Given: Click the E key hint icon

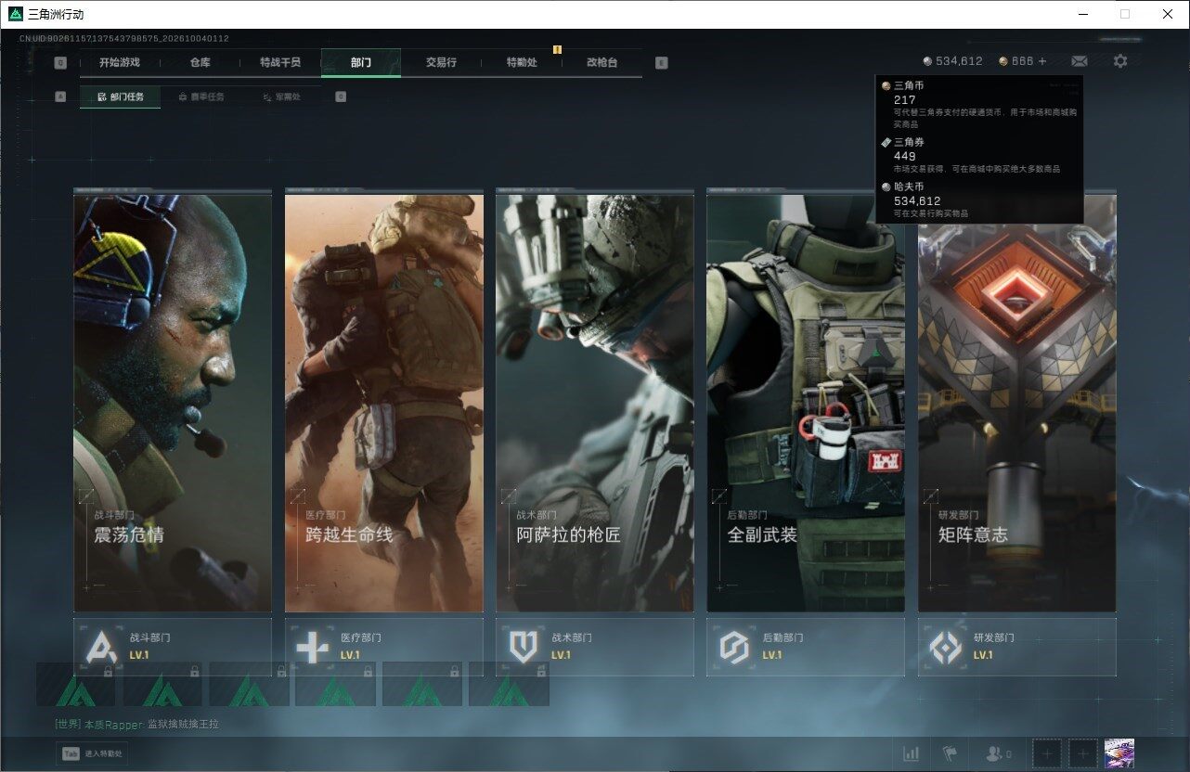Looking at the screenshot, I should 661,63.
